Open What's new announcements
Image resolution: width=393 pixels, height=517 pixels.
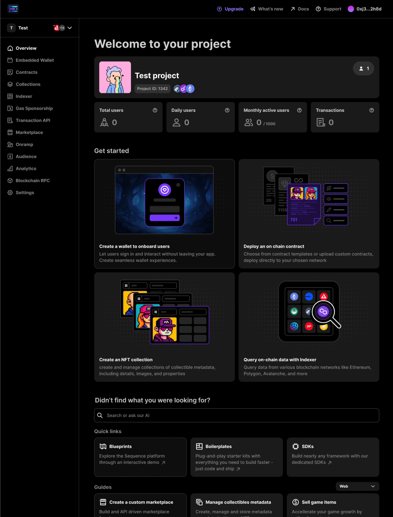pyautogui.click(x=267, y=9)
